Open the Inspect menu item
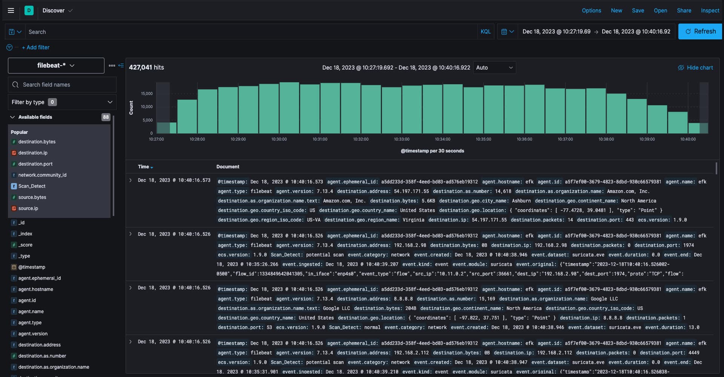 tap(710, 11)
